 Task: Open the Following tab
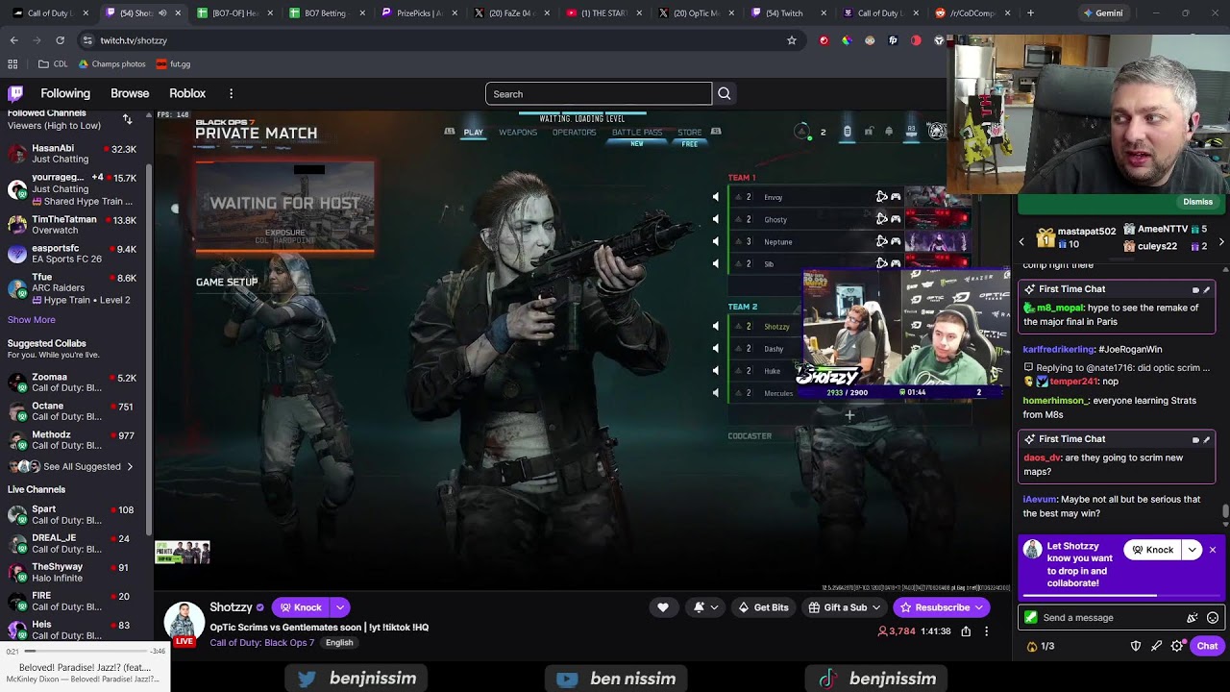(65, 93)
